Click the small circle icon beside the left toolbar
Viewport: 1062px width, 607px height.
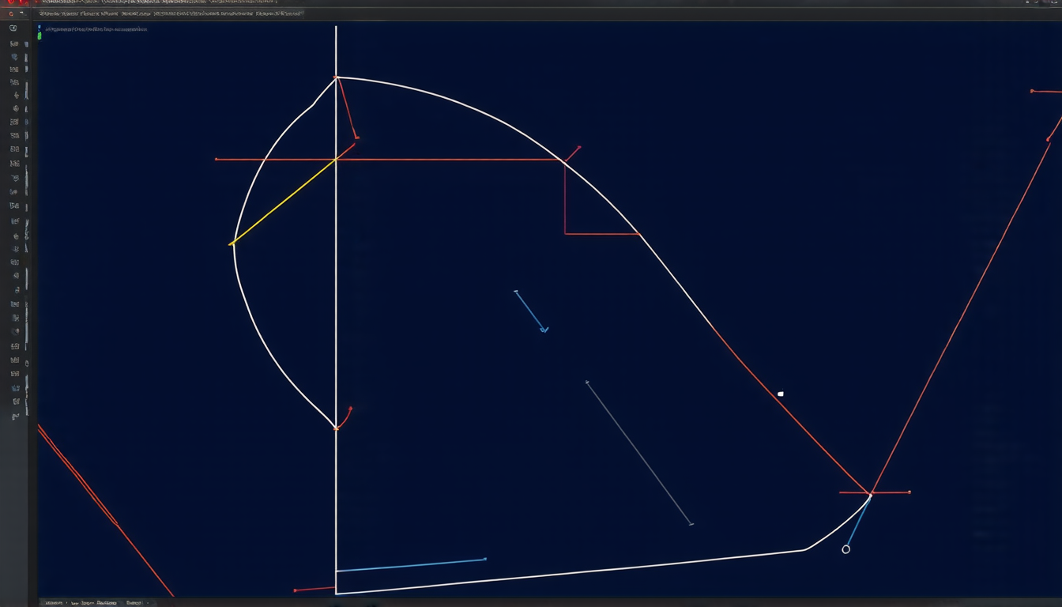pos(27,363)
